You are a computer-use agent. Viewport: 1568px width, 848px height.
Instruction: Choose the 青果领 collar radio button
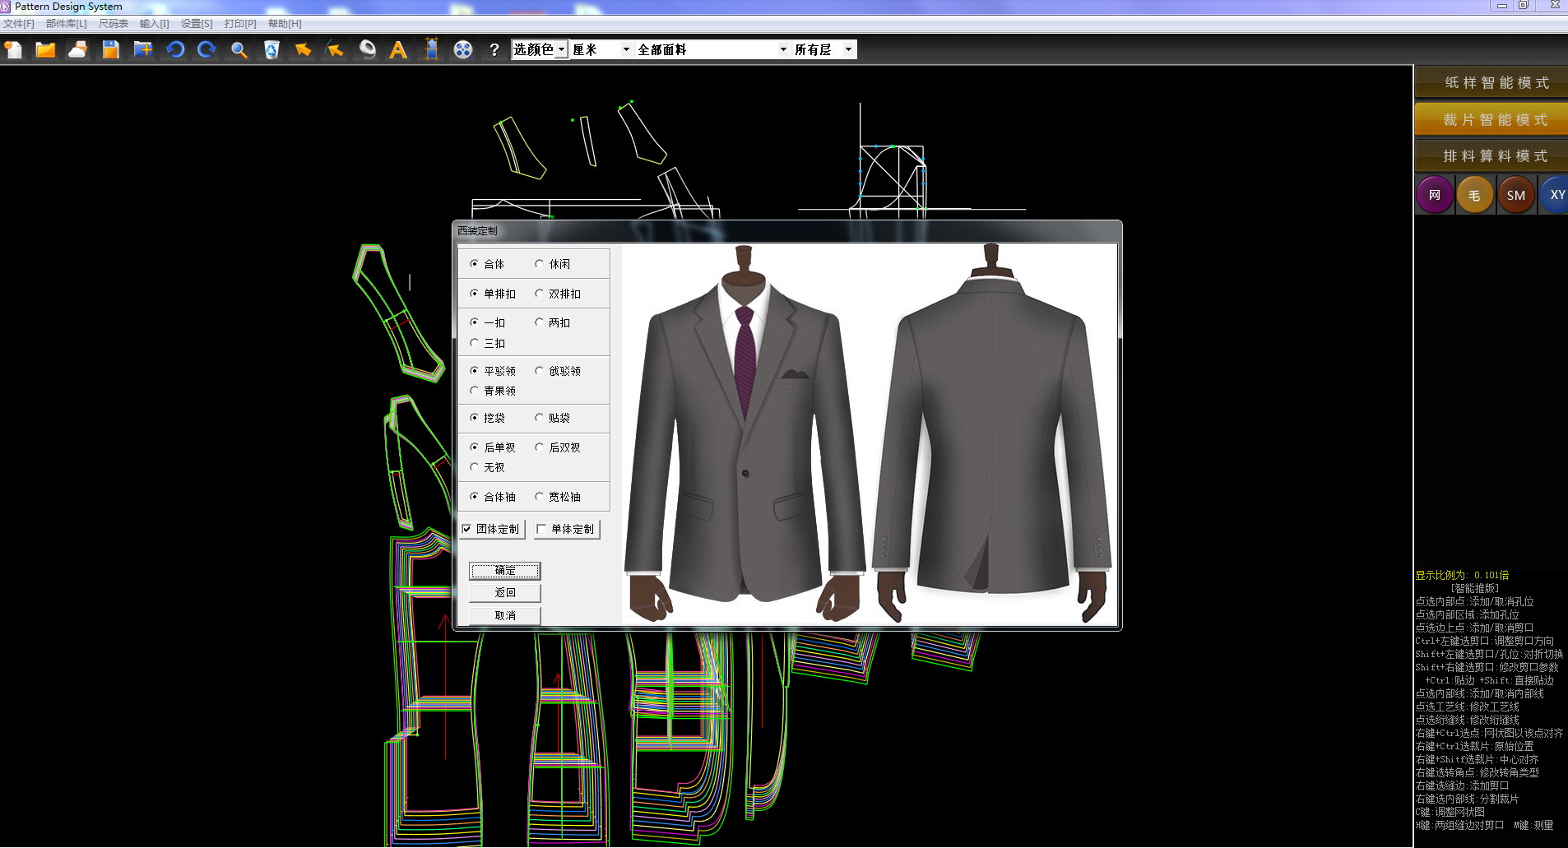click(x=475, y=391)
